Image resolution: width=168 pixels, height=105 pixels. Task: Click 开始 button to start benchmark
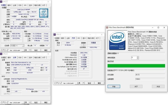click(114, 87)
